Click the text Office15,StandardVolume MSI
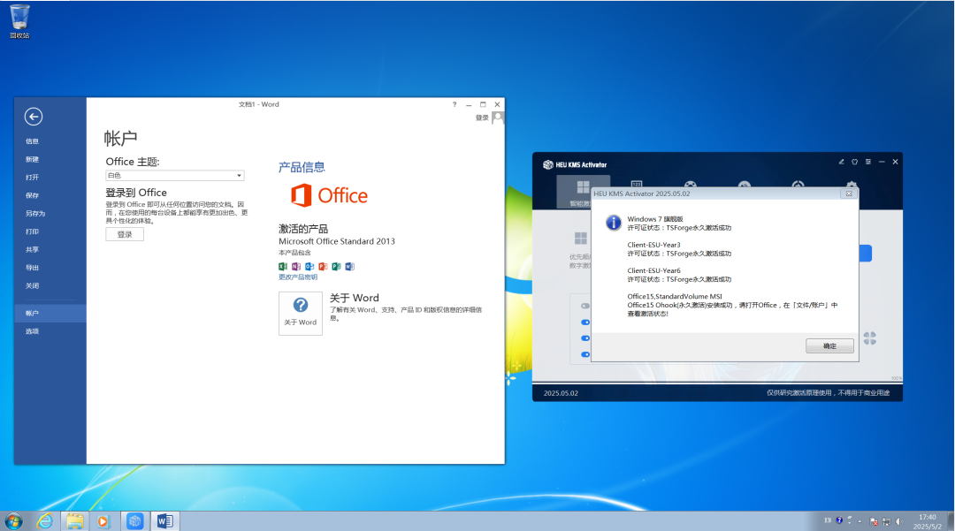This screenshot has height=531, width=955. coord(675,296)
